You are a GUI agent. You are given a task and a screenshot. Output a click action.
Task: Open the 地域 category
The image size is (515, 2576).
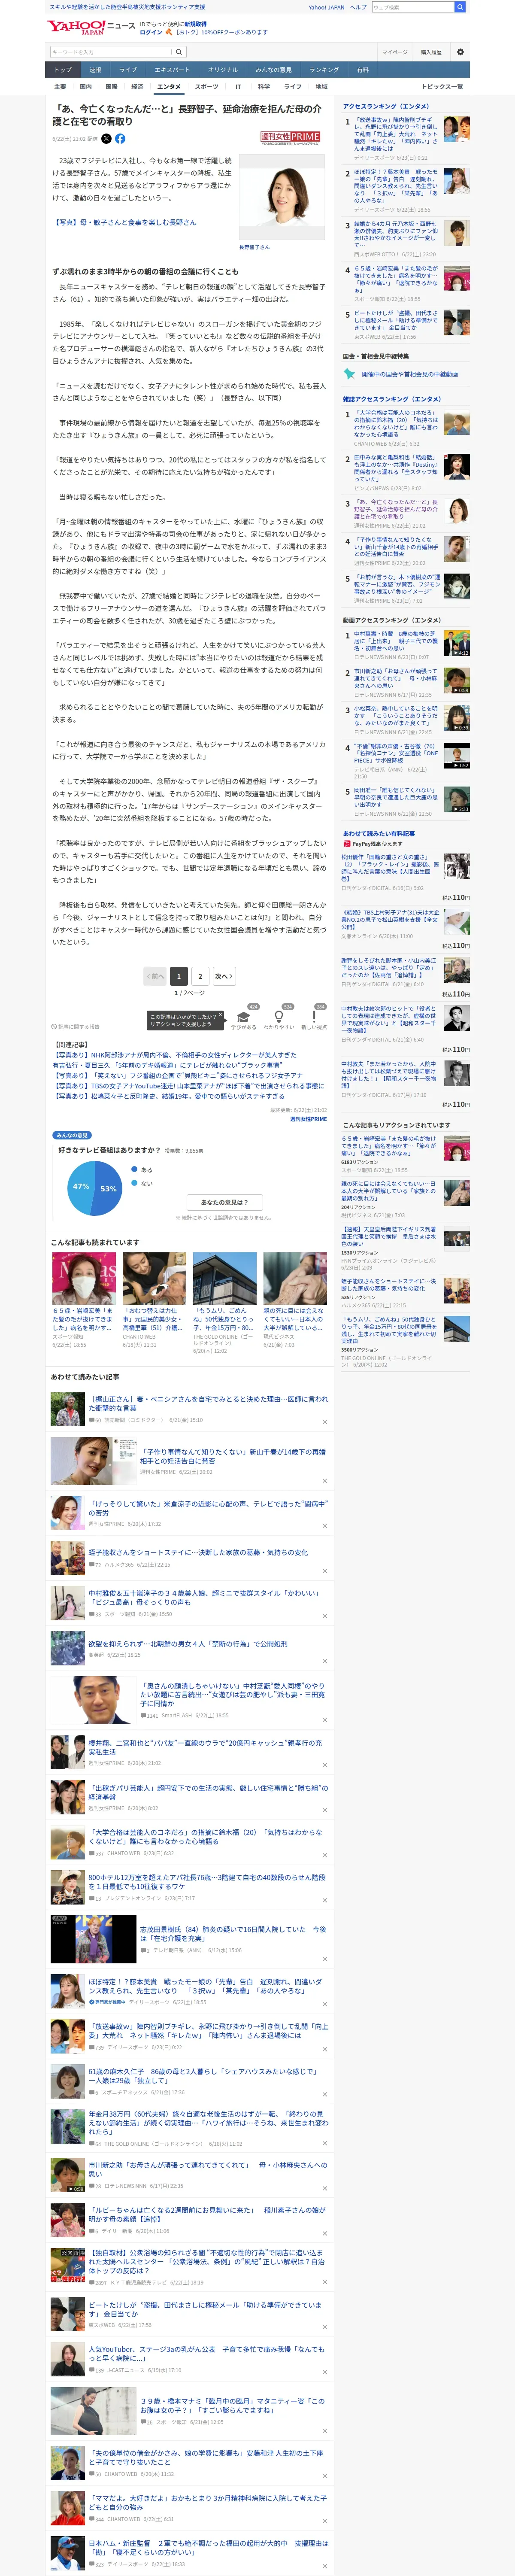pos(321,87)
